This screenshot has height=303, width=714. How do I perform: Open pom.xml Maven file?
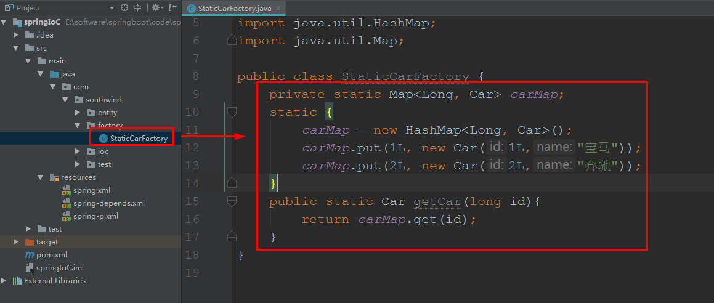pyautogui.click(x=52, y=255)
